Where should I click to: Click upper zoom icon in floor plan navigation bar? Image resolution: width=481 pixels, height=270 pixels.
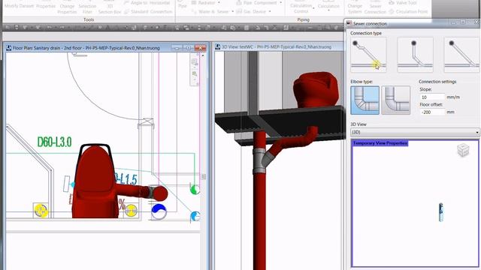point(195,62)
